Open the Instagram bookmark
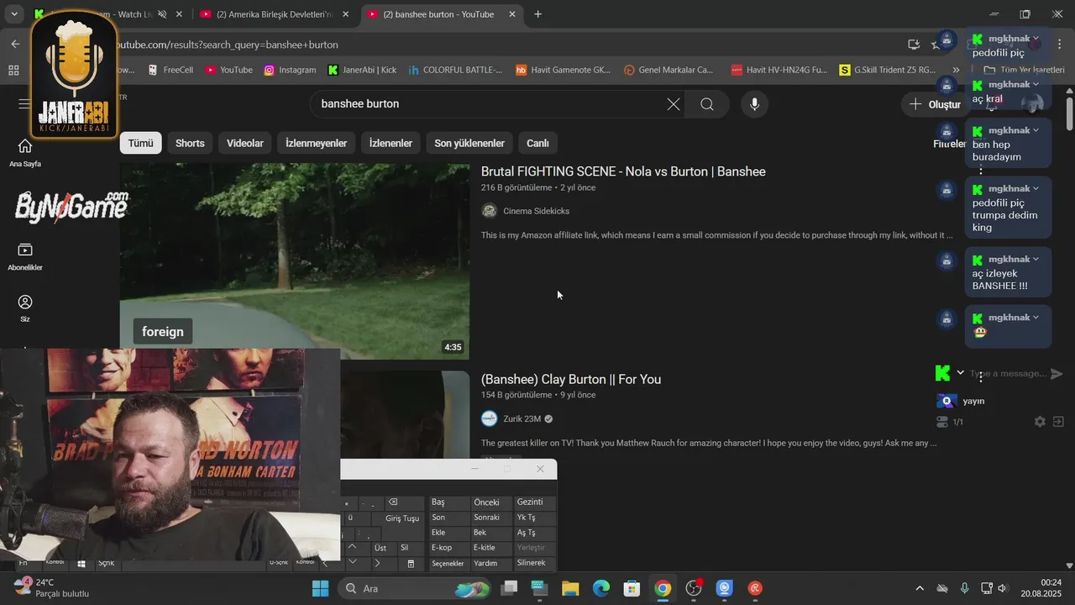 pyautogui.click(x=291, y=70)
